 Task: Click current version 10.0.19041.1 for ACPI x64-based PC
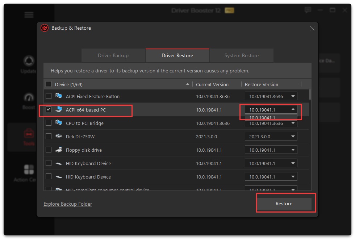[x=209, y=110]
